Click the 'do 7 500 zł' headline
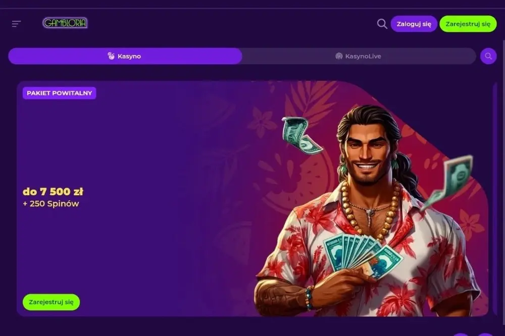505x336 pixels. click(53, 192)
